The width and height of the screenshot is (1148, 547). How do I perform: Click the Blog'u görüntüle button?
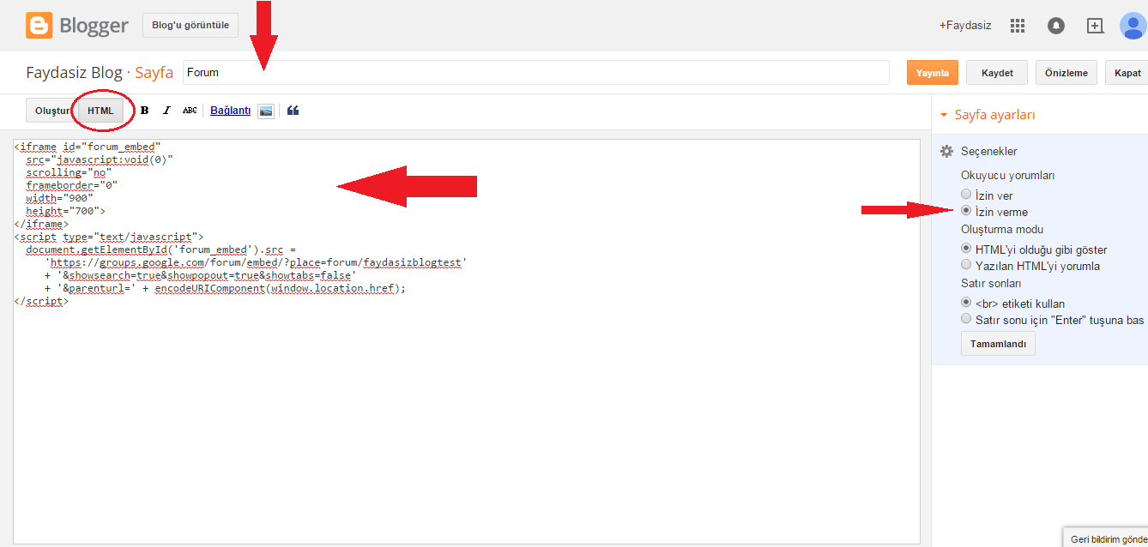coord(190,25)
